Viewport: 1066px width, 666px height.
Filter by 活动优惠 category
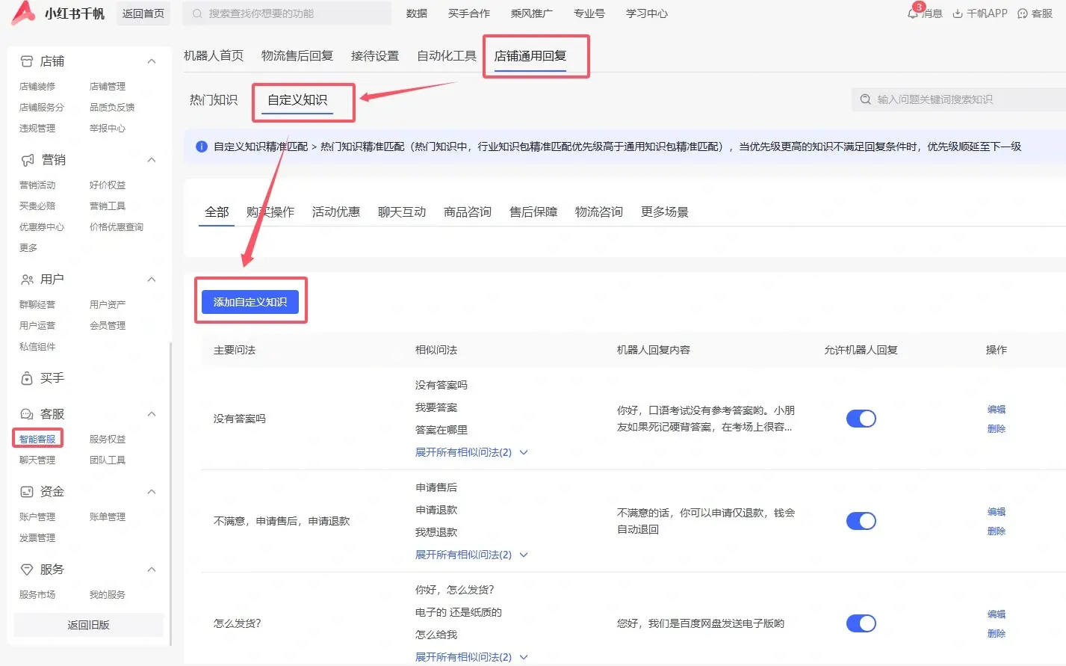click(336, 212)
